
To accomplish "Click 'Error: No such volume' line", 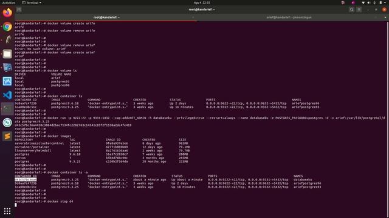I will [40, 49].
